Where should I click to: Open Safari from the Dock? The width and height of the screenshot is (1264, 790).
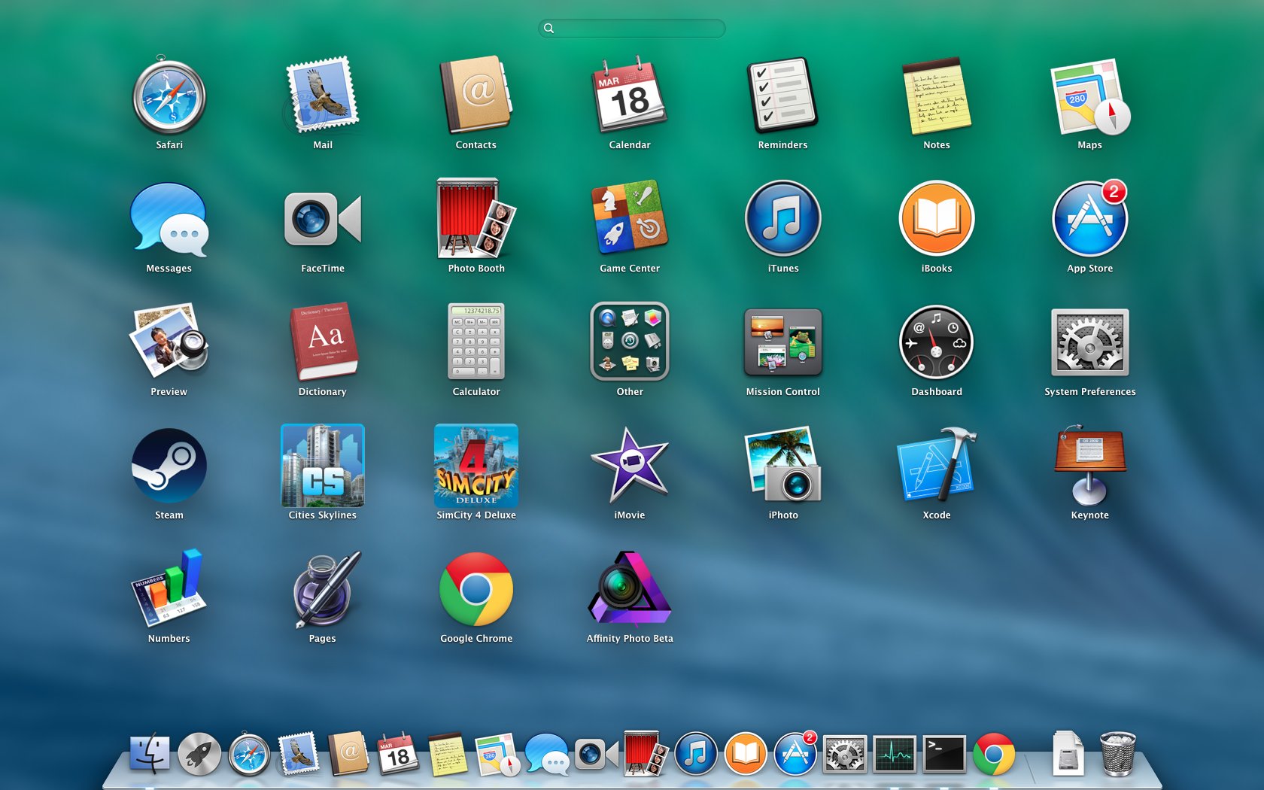tap(249, 753)
